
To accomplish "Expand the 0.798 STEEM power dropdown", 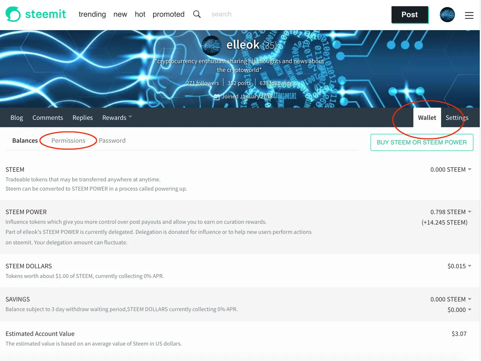I will click(x=451, y=212).
